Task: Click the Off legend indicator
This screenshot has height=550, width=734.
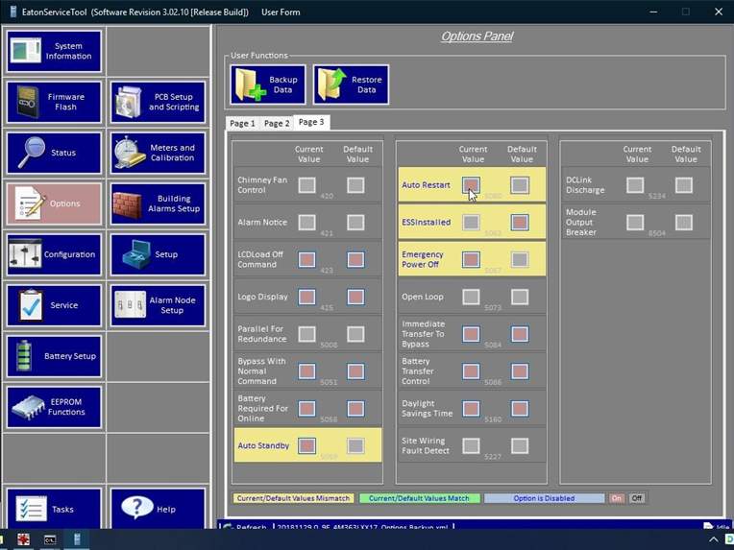Action: point(637,498)
